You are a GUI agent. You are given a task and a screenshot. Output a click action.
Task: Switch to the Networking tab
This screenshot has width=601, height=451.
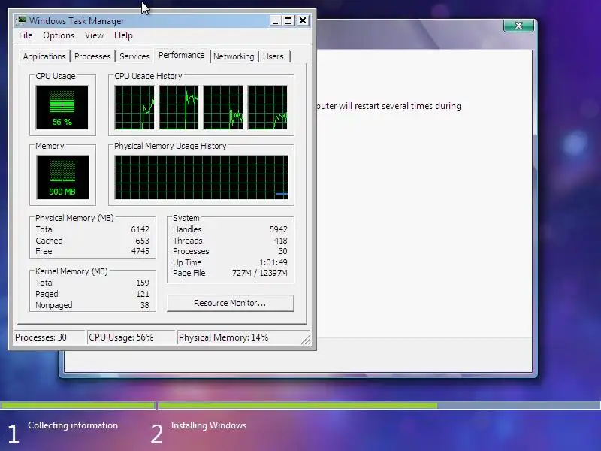coord(234,56)
